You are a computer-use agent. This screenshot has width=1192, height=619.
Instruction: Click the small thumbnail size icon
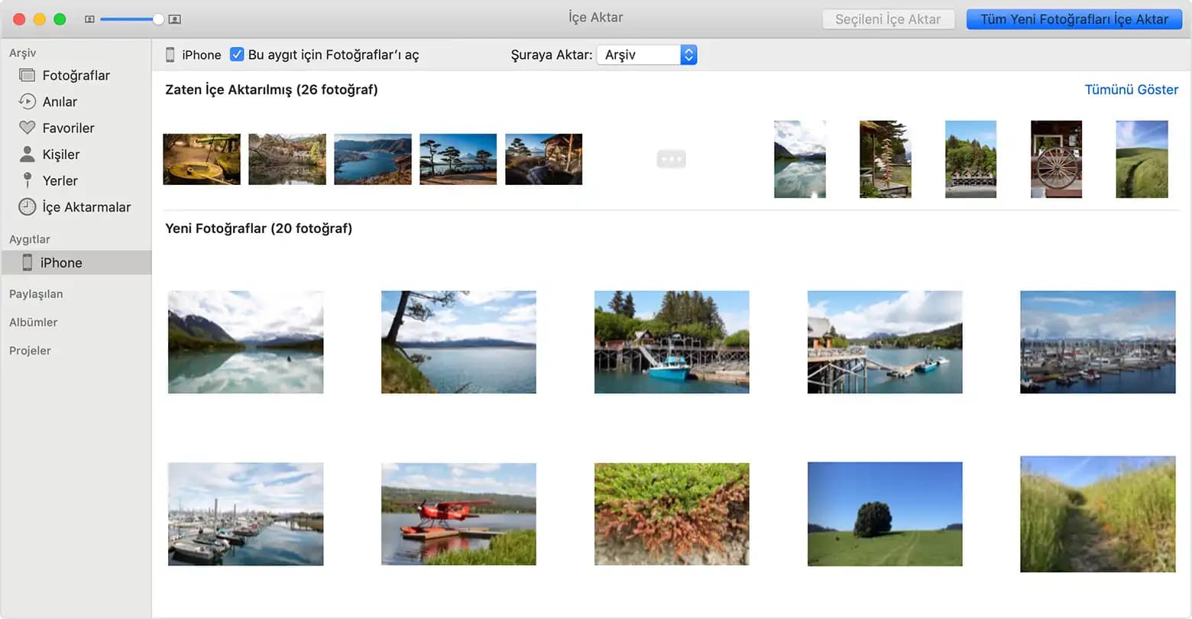(89, 19)
